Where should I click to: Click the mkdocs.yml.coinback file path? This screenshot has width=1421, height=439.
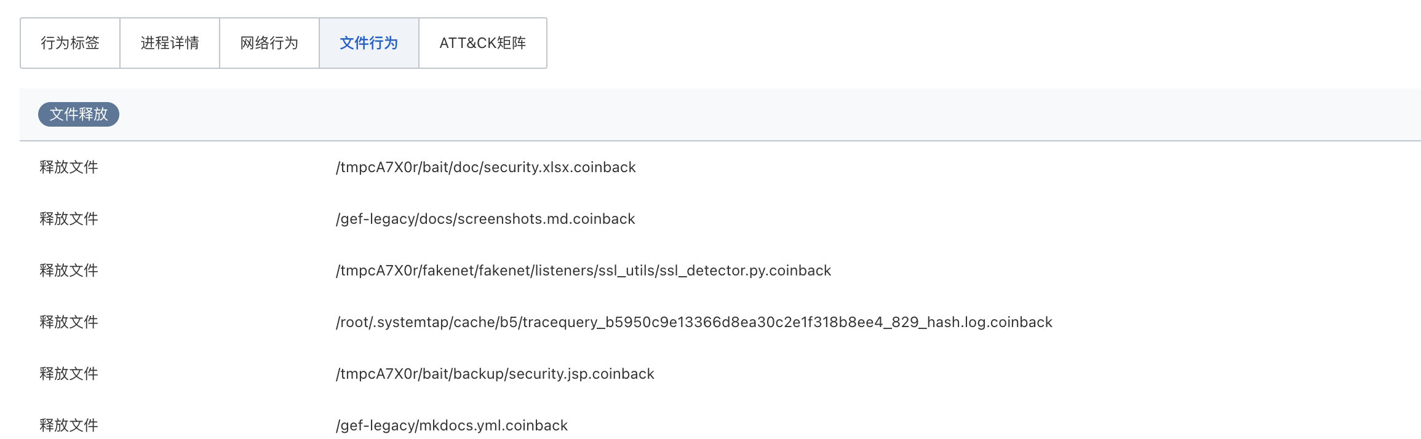pyautogui.click(x=452, y=425)
